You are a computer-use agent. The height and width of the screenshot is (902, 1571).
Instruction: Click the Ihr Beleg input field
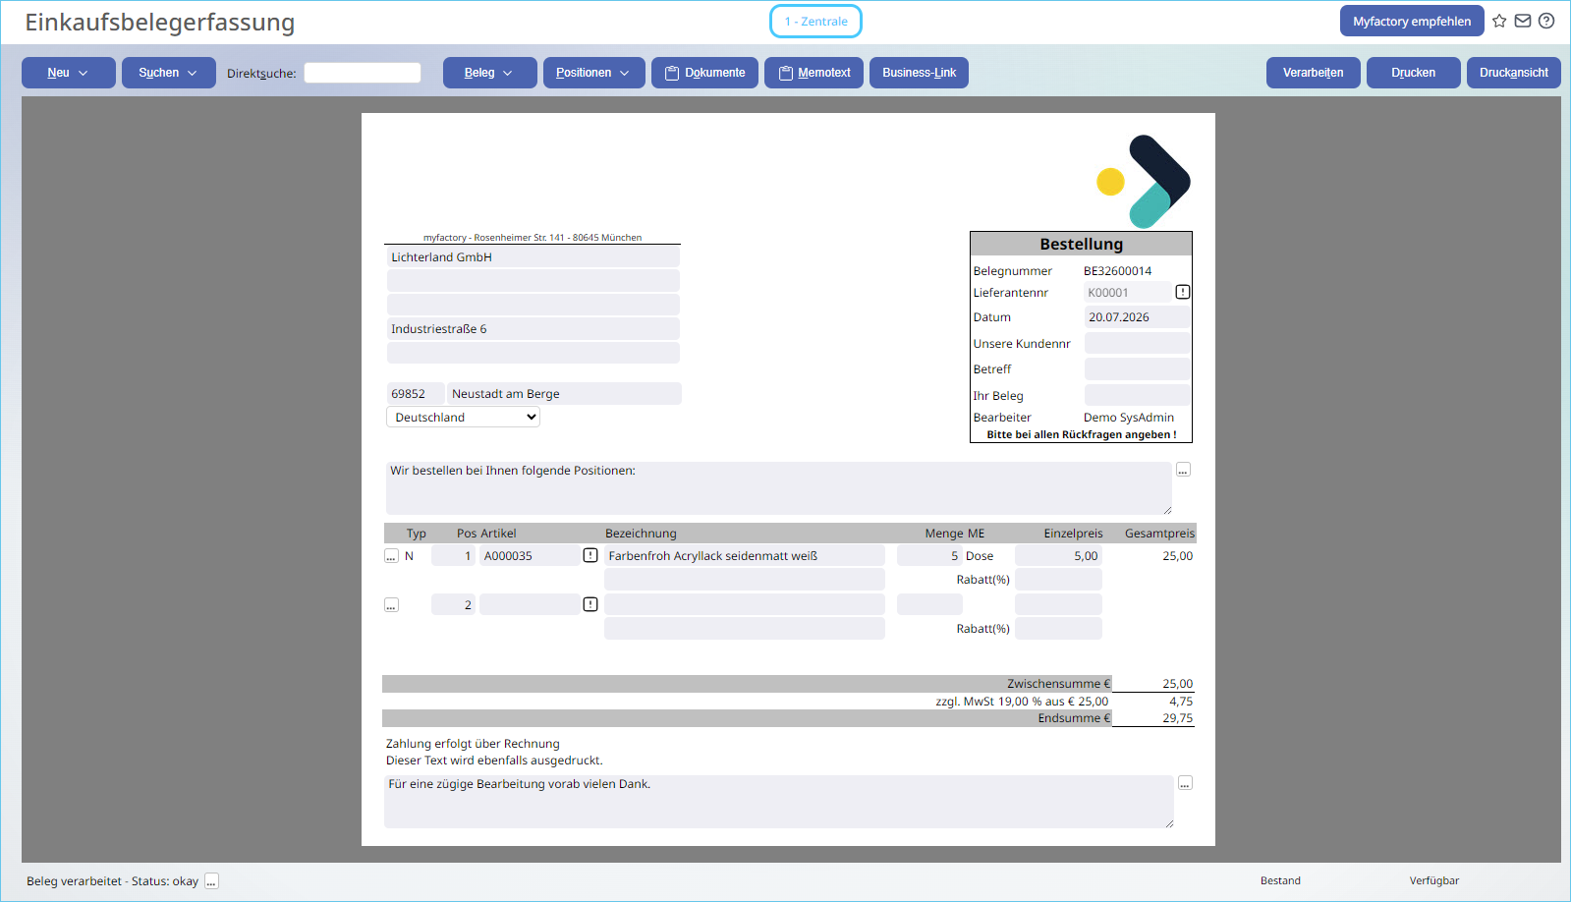click(x=1137, y=395)
